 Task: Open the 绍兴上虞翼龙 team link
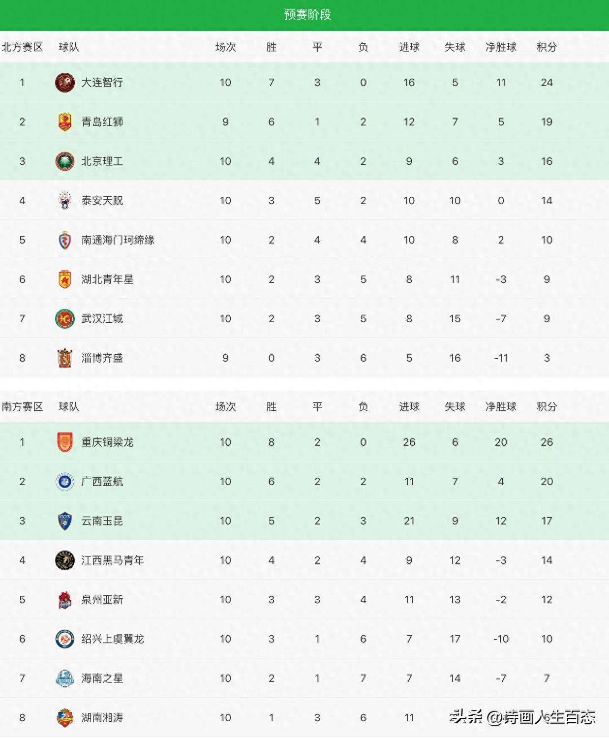(113, 639)
